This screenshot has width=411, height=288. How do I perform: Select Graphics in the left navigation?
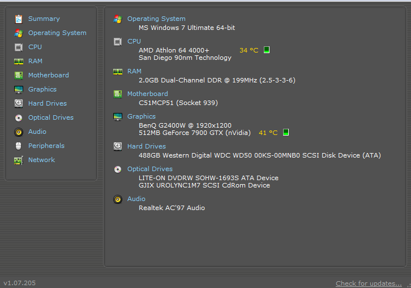click(x=42, y=89)
